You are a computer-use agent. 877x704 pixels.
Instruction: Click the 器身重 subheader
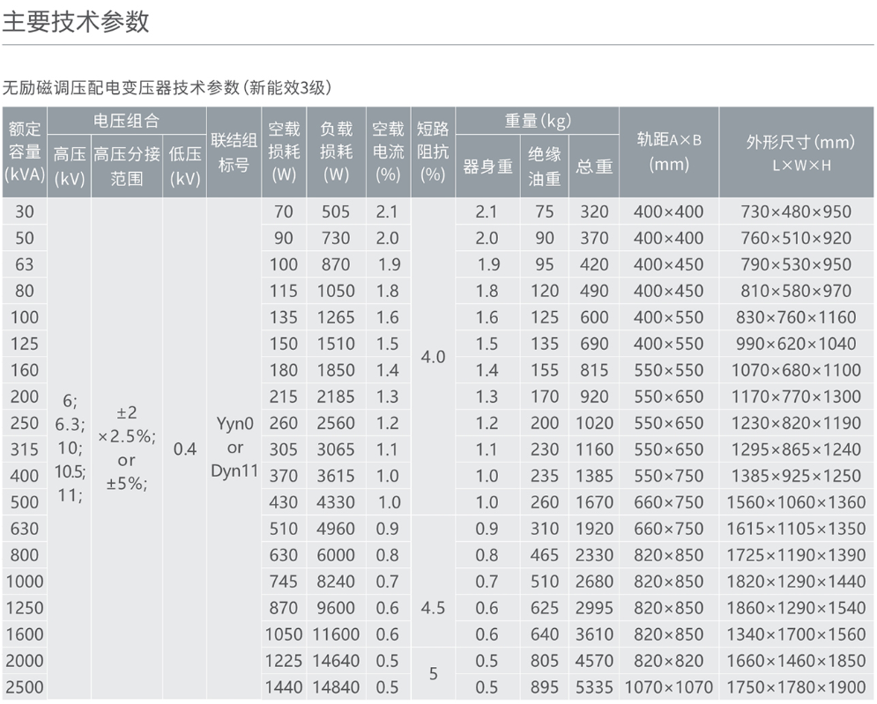[487, 166]
